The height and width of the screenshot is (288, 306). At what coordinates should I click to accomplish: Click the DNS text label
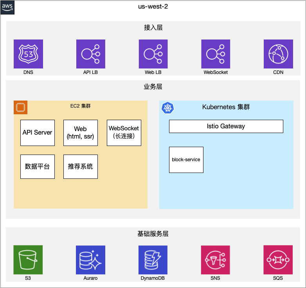28,72
